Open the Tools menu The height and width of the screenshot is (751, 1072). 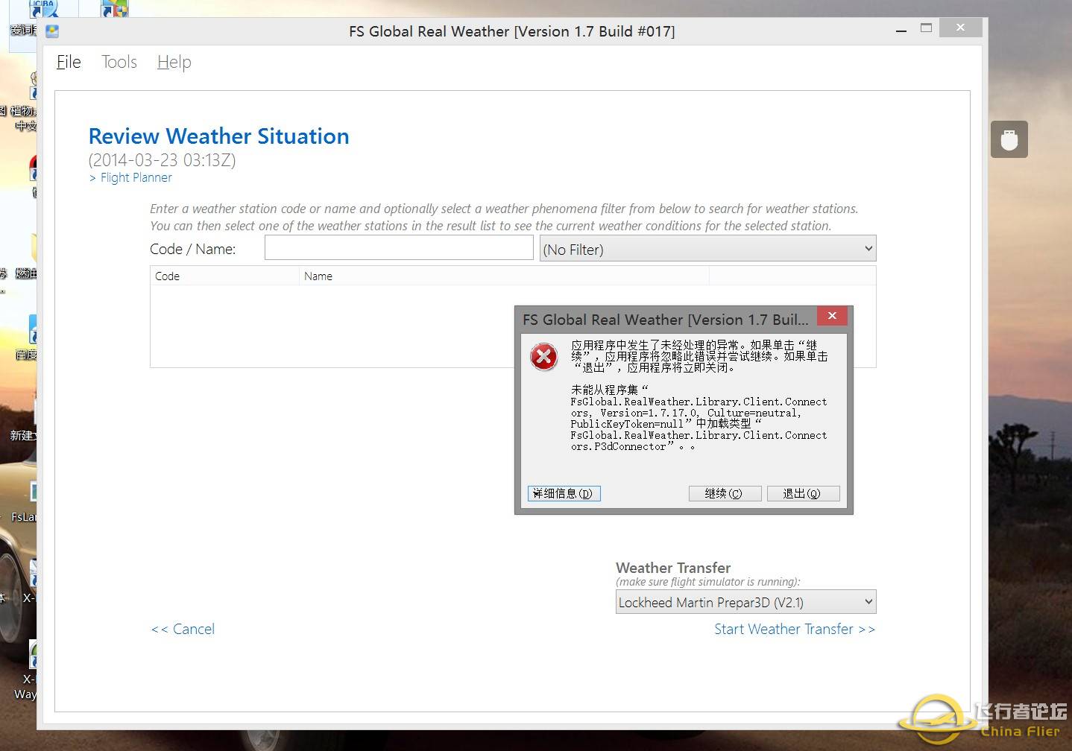click(x=119, y=62)
